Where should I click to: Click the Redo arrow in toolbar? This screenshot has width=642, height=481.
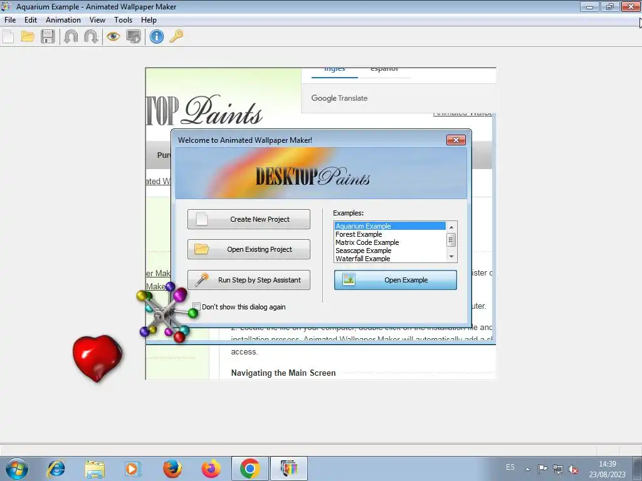tap(91, 37)
